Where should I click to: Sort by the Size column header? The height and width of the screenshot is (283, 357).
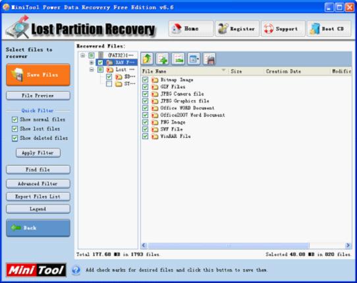tap(246, 71)
